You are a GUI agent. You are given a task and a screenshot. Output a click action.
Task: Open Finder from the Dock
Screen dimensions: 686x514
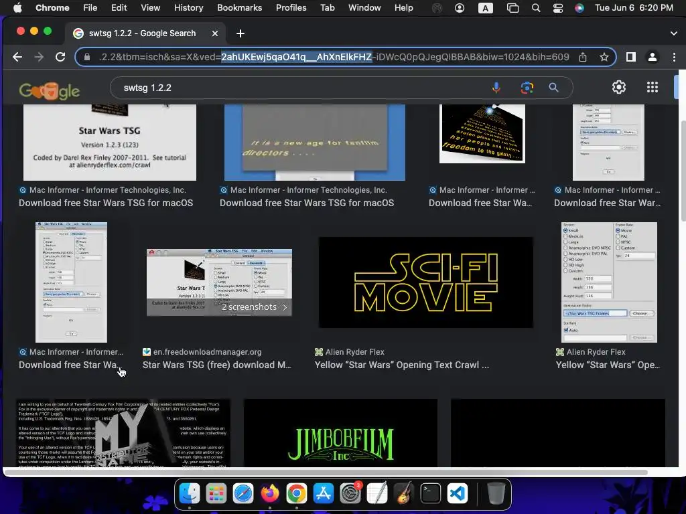pos(190,494)
